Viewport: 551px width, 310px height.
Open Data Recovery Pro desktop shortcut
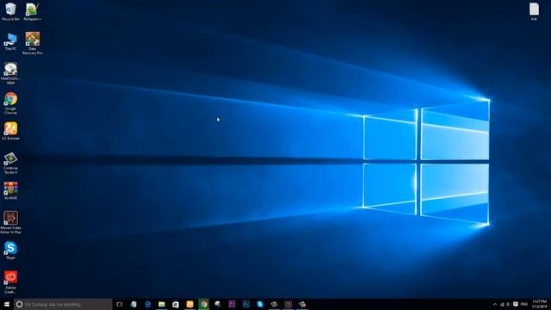point(33,43)
